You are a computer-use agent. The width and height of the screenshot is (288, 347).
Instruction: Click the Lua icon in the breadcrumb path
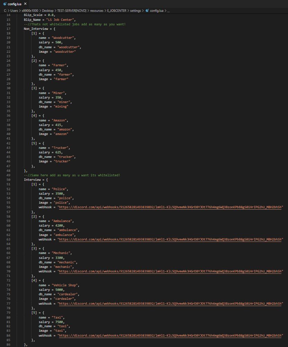pyautogui.click(x=147, y=11)
